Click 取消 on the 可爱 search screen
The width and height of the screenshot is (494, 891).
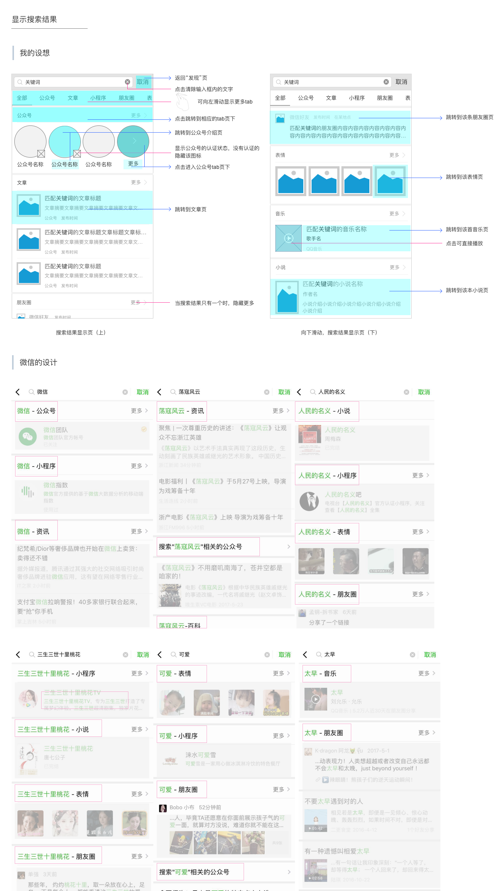point(285,655)
